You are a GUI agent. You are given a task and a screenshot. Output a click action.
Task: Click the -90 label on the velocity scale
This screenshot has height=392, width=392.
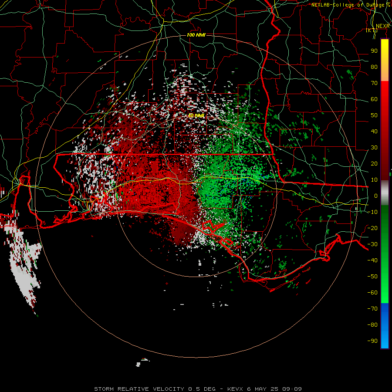(372, 341)
